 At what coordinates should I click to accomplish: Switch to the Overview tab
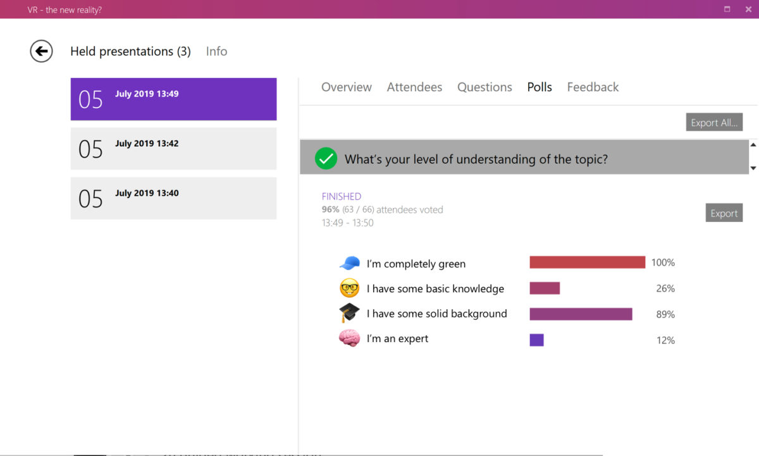coord(347,87)
